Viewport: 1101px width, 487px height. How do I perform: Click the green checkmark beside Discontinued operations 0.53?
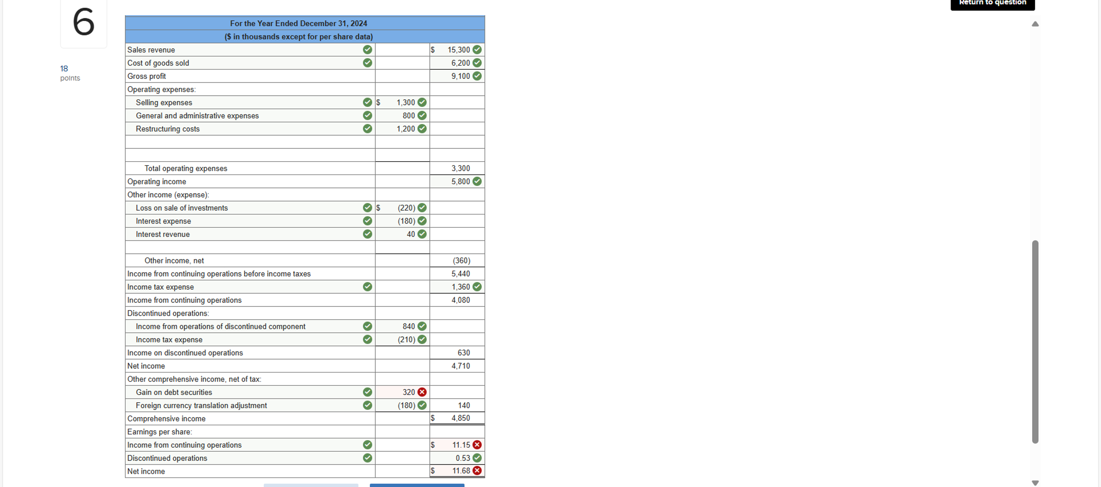pyautogui.click(x=477, y=457)
